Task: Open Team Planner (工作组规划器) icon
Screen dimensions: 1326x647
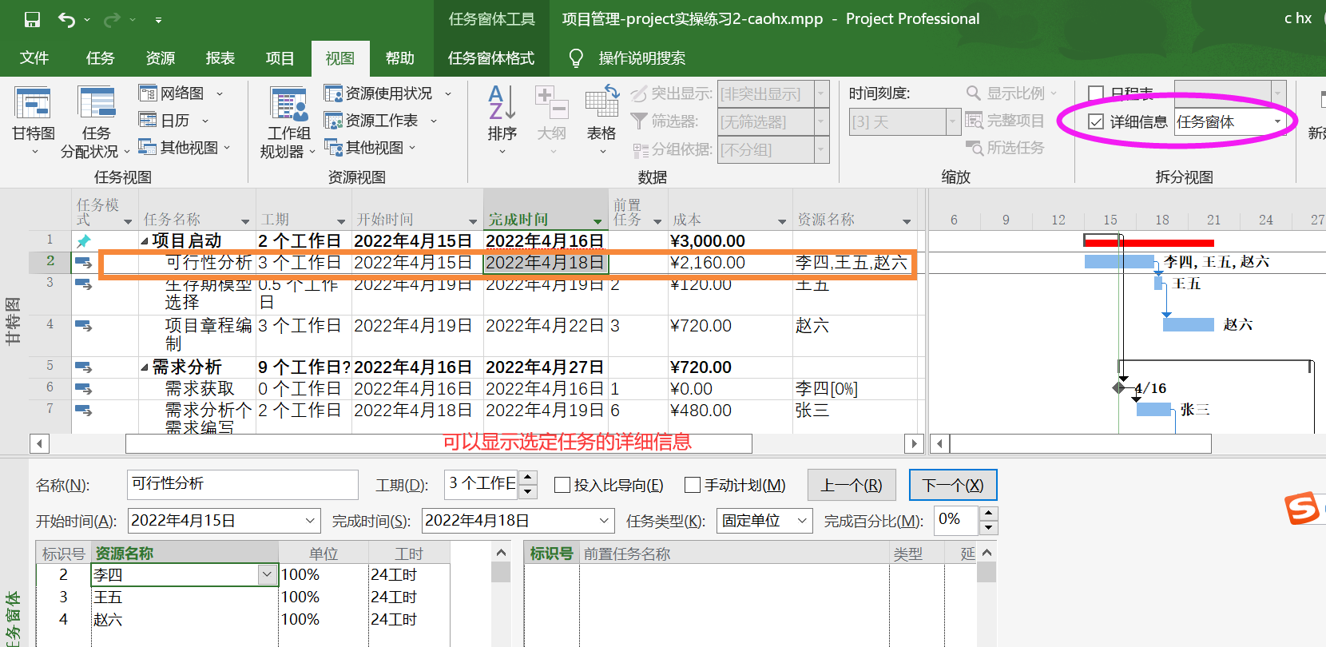Action: coord(288,104)
